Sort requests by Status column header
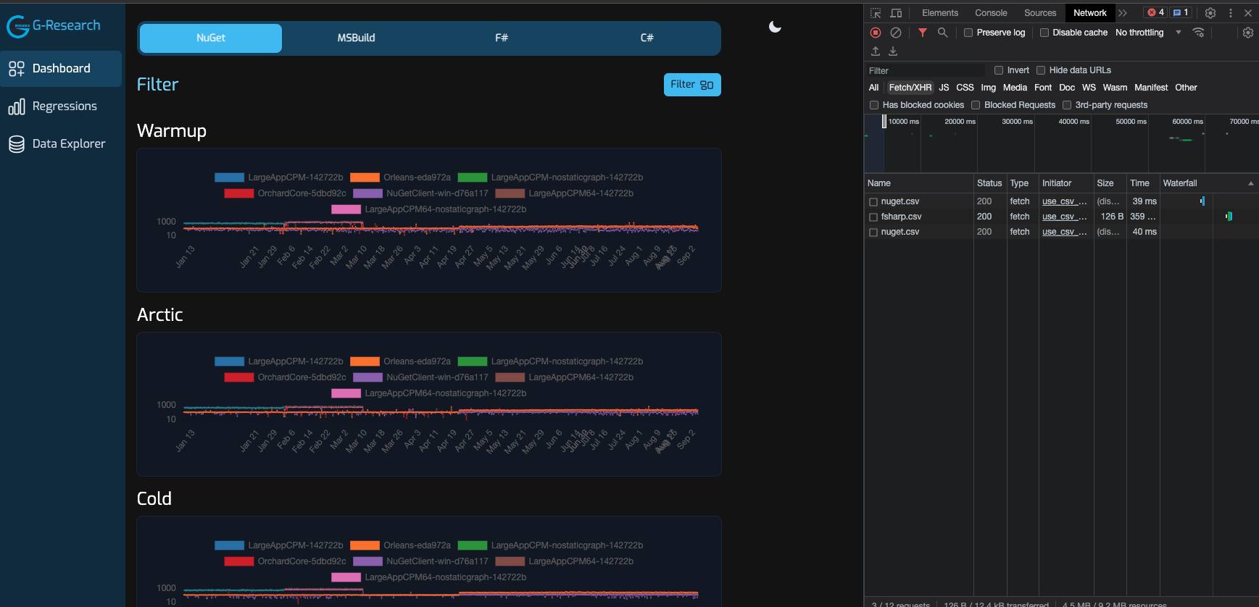 pyautogui.click(x=989, y=184)
